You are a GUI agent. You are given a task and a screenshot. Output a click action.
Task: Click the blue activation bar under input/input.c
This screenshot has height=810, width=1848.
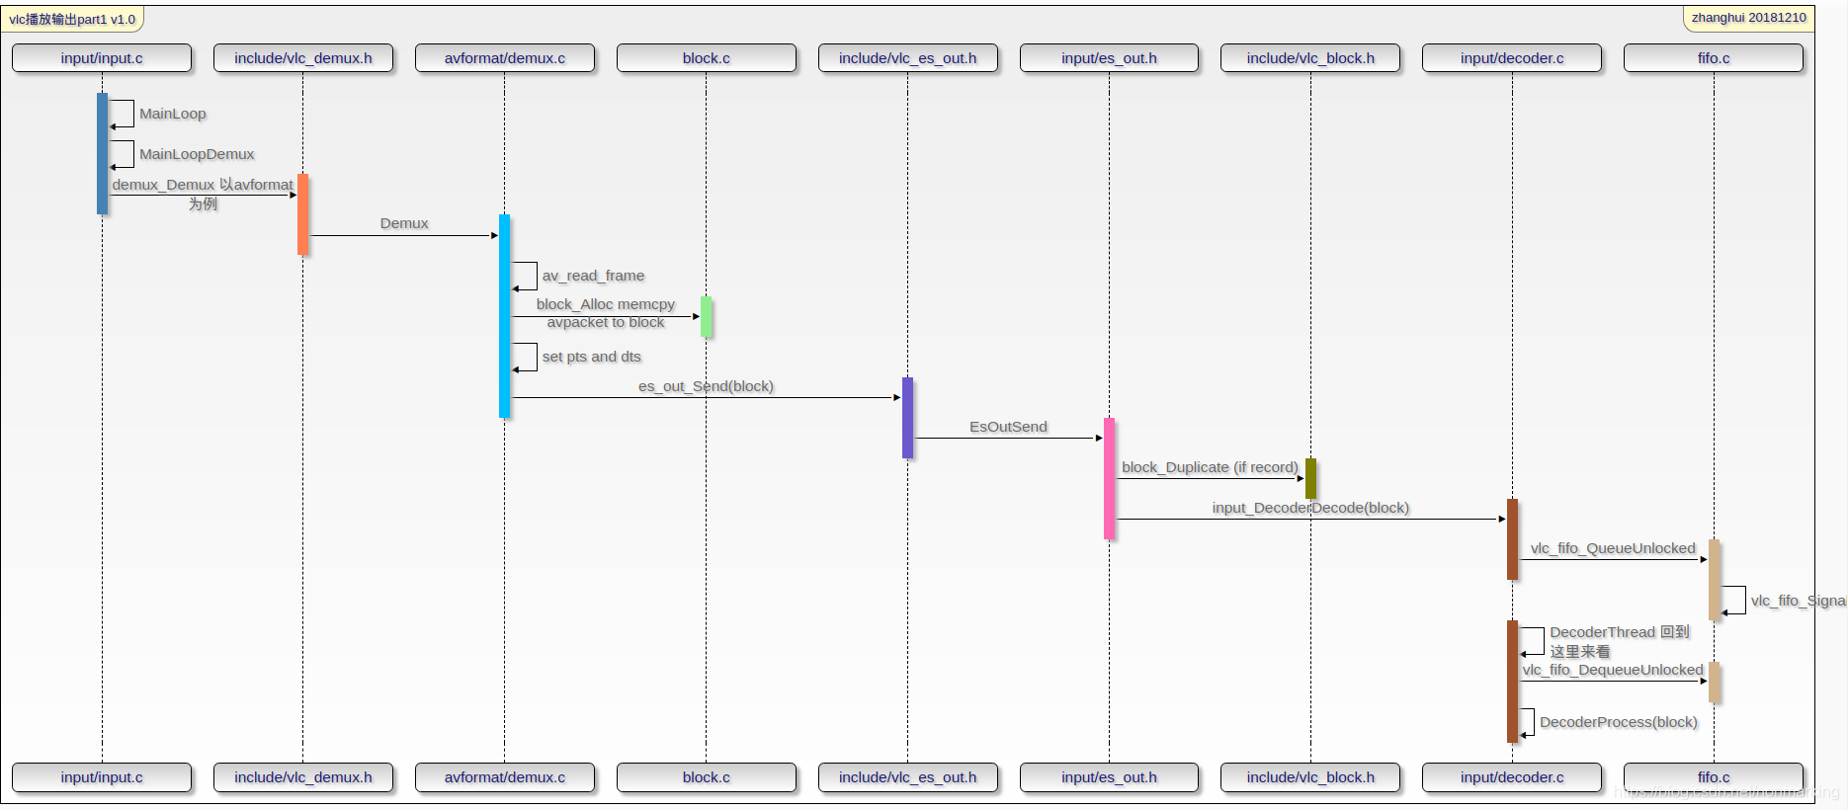(x=102, y=153)
